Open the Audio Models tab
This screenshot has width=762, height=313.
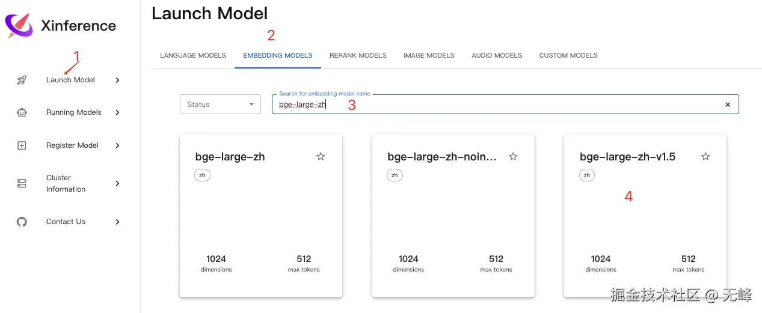[497, 55]
